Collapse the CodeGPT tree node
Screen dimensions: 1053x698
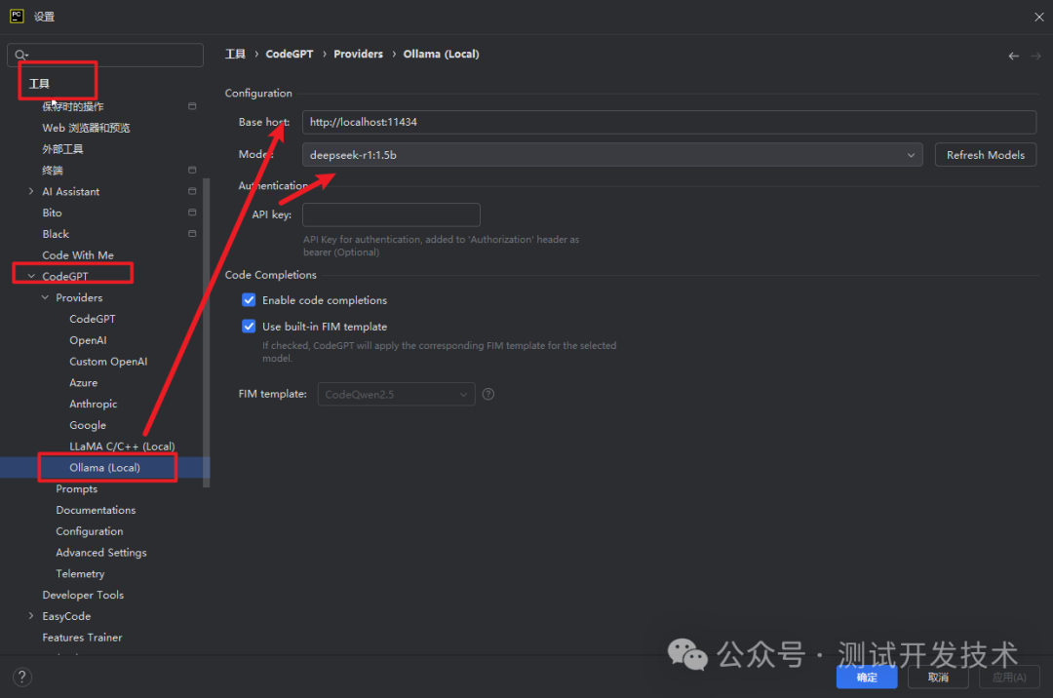pos(31,276)
